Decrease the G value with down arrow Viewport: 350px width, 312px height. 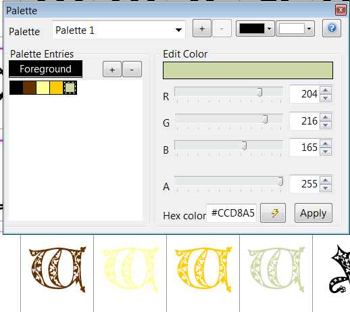point(326,125)
